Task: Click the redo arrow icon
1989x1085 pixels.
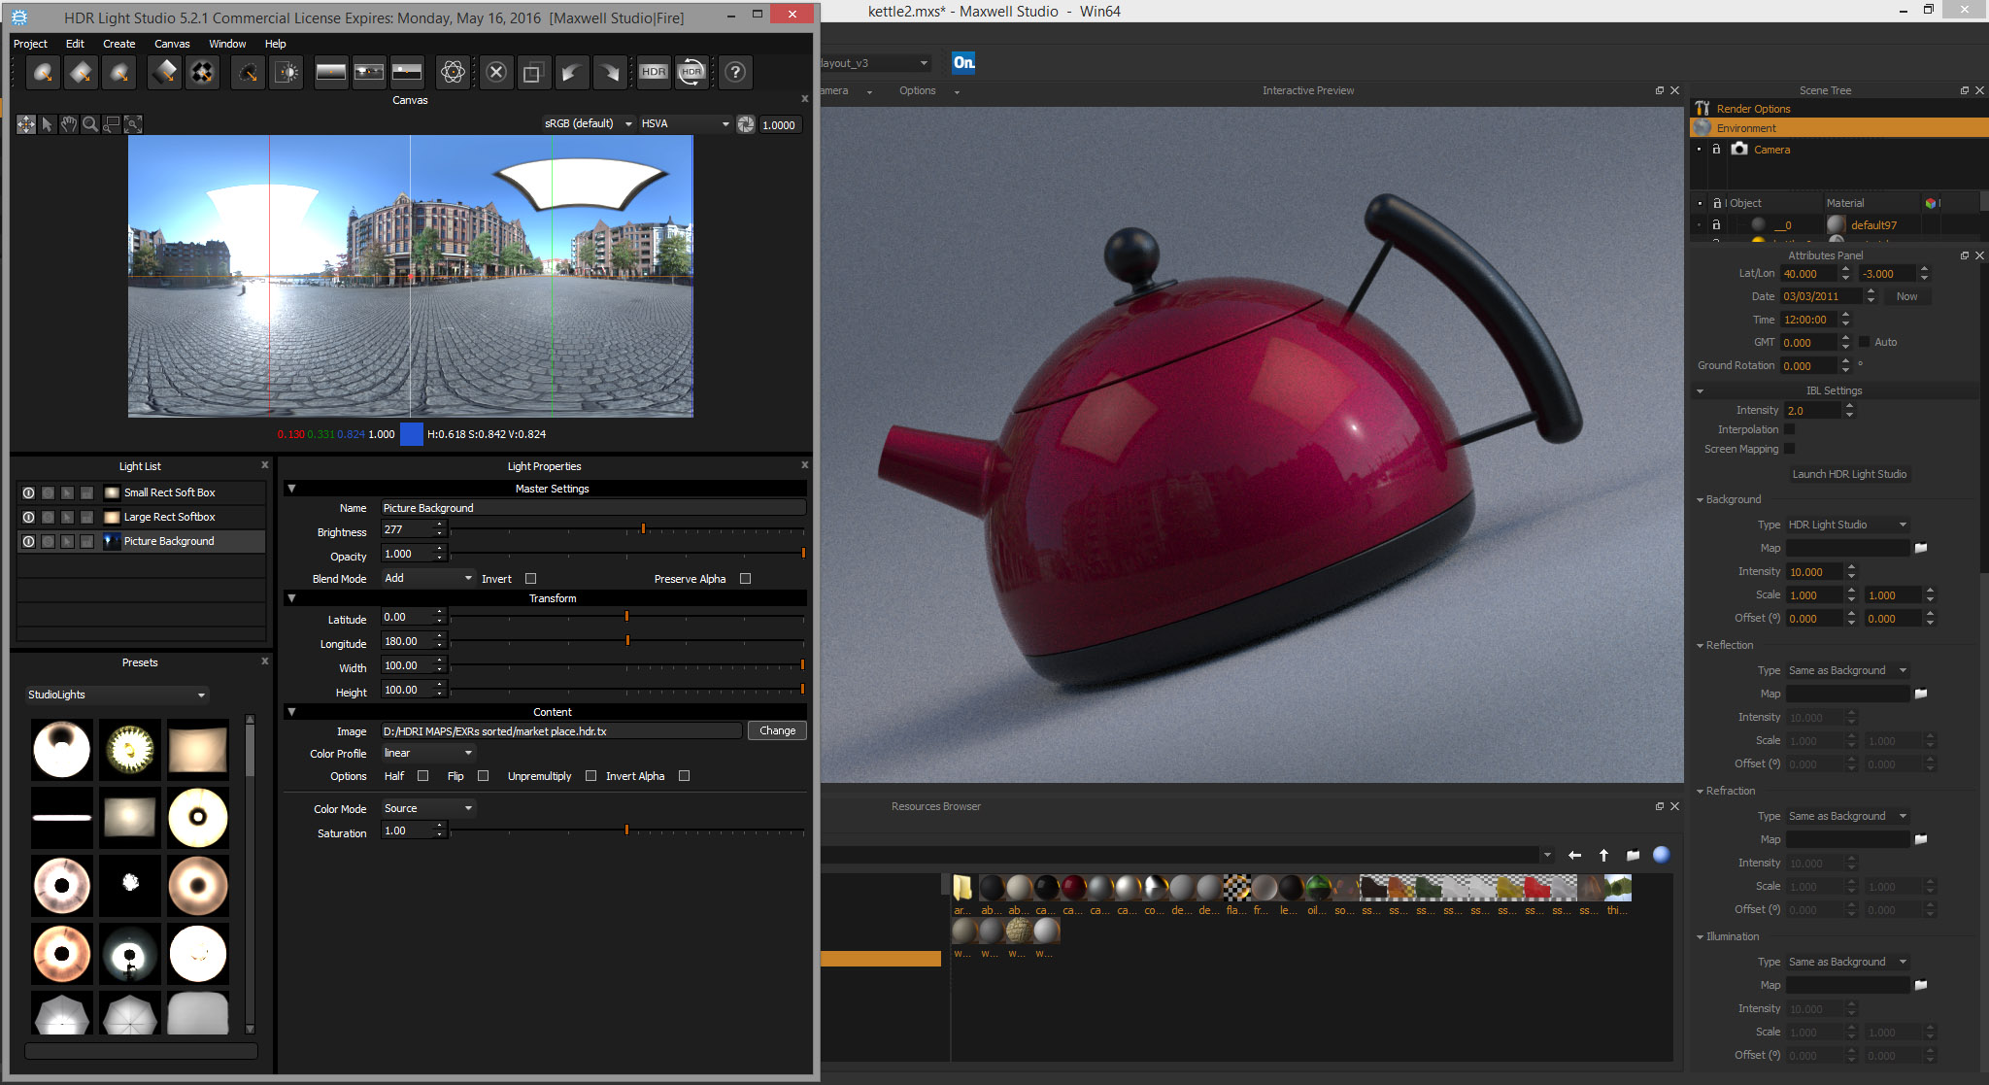Action: (609, 73)
